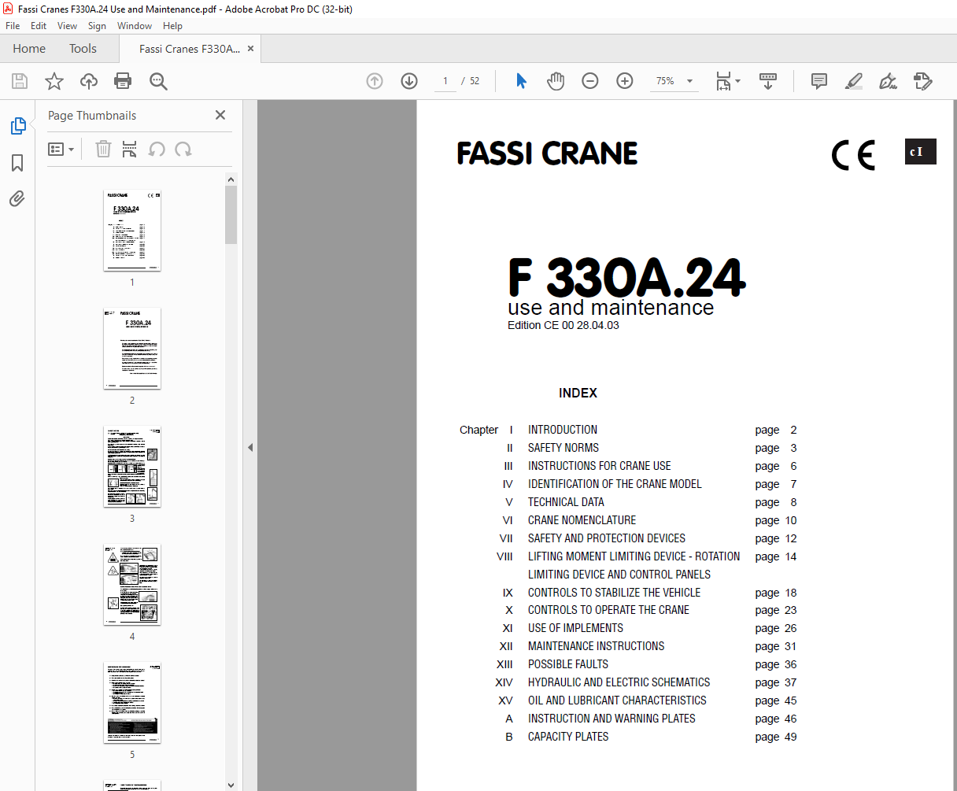Switch to the Home tab
This screenshot has height=791, width=957.
click(x=29, y=49)
